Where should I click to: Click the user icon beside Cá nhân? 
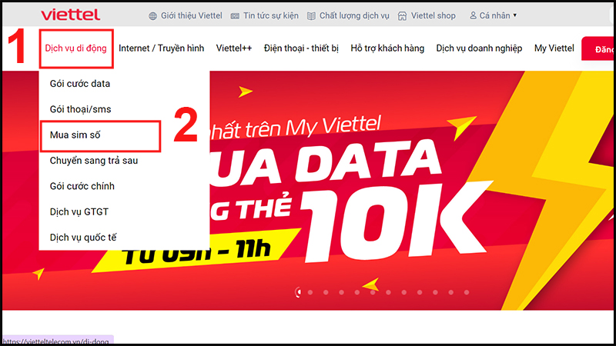point(473,15)
